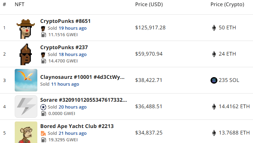Open the Claynosaurz #10001 image thumbnail
Image resolution: width=253 pixels, height=143 pixels.
point(26,80)
